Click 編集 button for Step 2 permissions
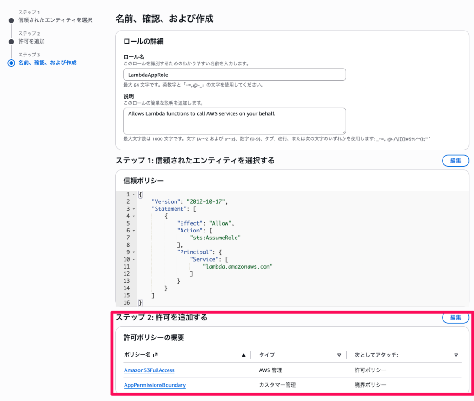474x401 pixels. click(x=455, y=318)
